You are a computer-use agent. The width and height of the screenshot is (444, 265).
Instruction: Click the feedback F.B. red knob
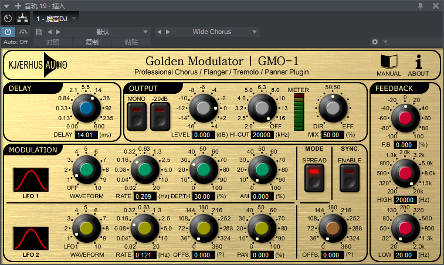click(x=405, y=118)
